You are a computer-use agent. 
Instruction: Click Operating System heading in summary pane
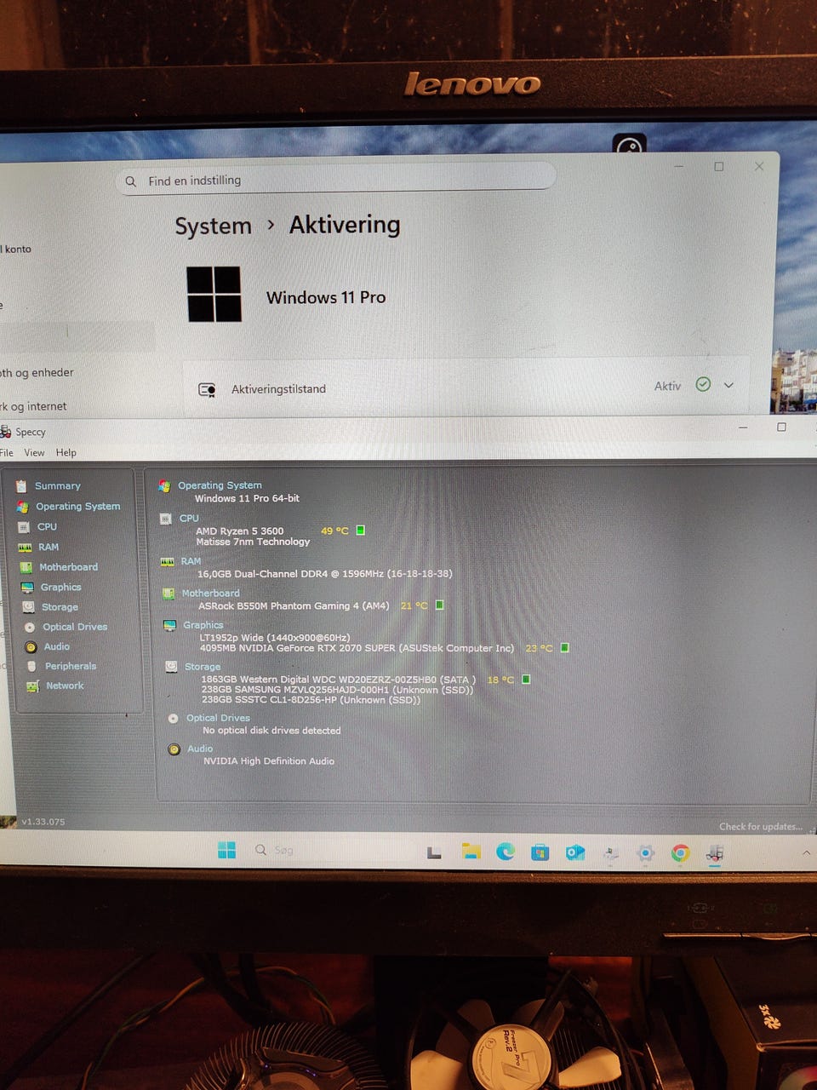coord(220,485)
